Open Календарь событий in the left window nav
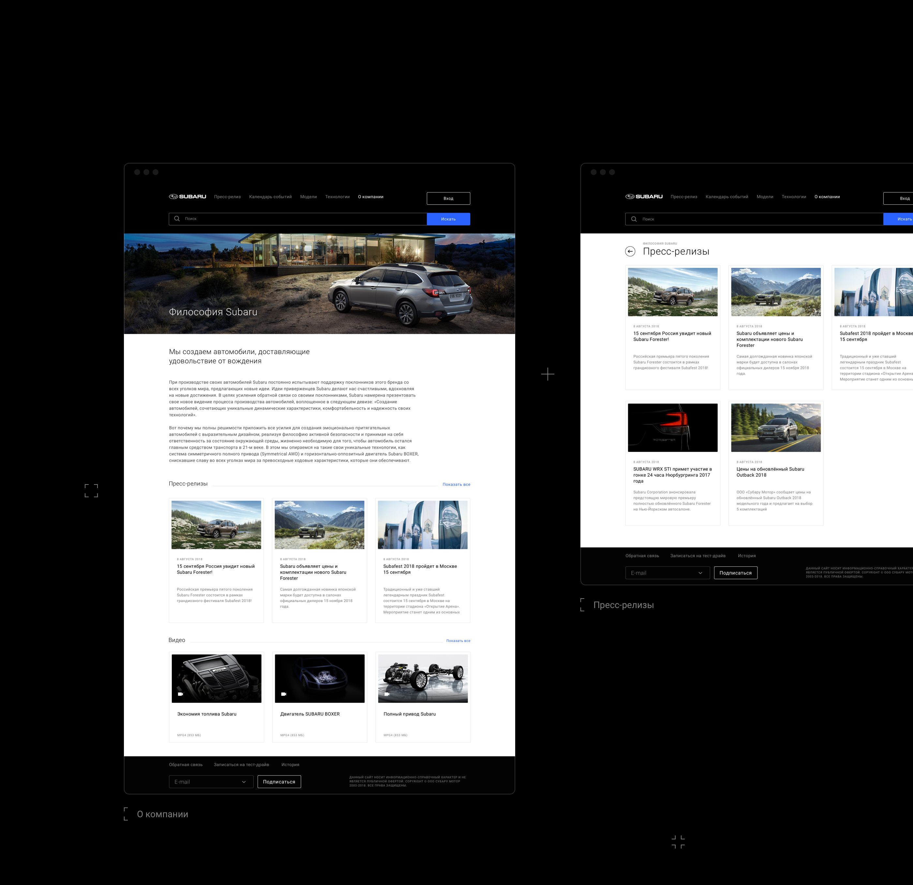 [270, 197]
